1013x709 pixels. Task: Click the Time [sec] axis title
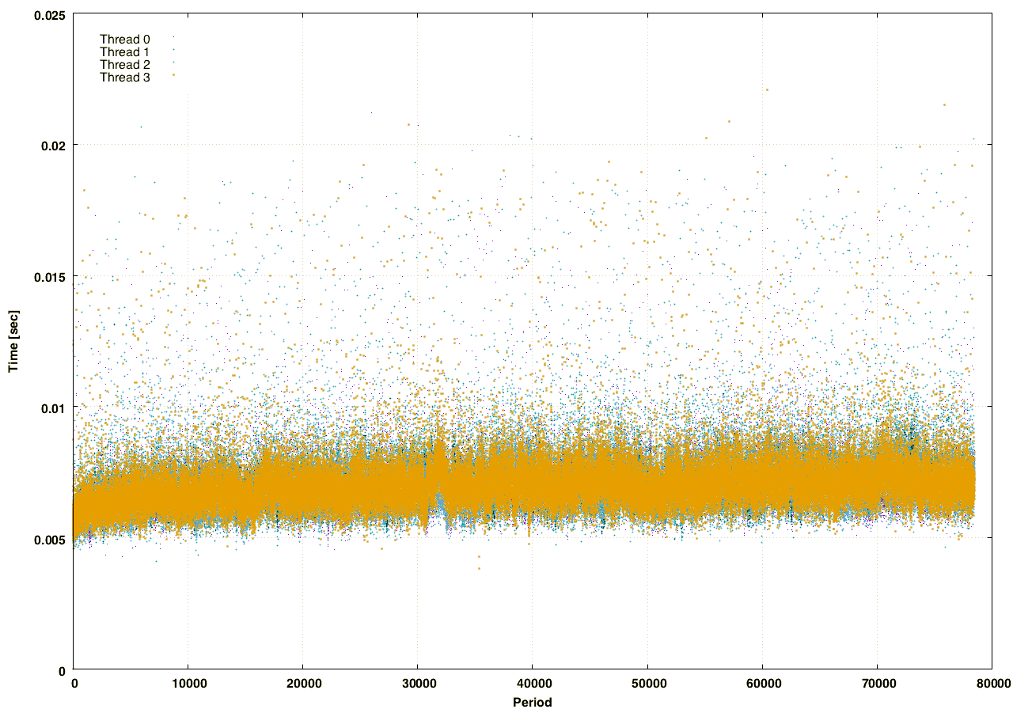point(13,340)
